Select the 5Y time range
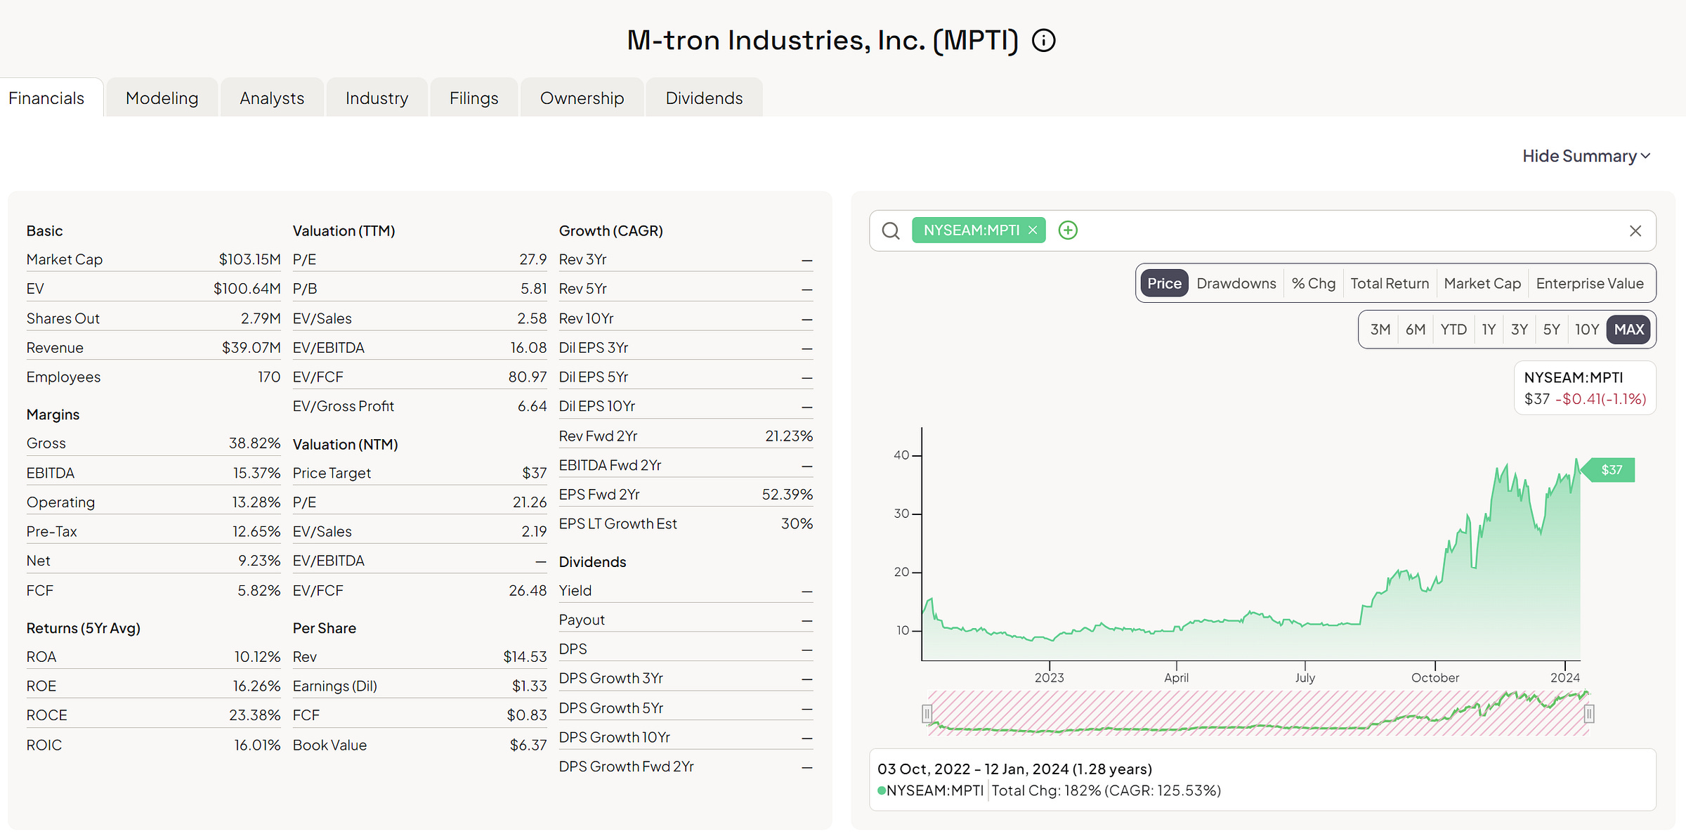The width and height of the screenshot is (1686, 834). coord(1551,330)
